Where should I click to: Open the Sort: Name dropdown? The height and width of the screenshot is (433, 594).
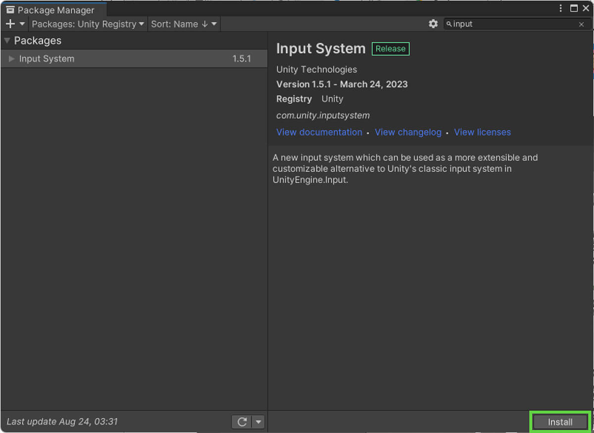(184, 24)
